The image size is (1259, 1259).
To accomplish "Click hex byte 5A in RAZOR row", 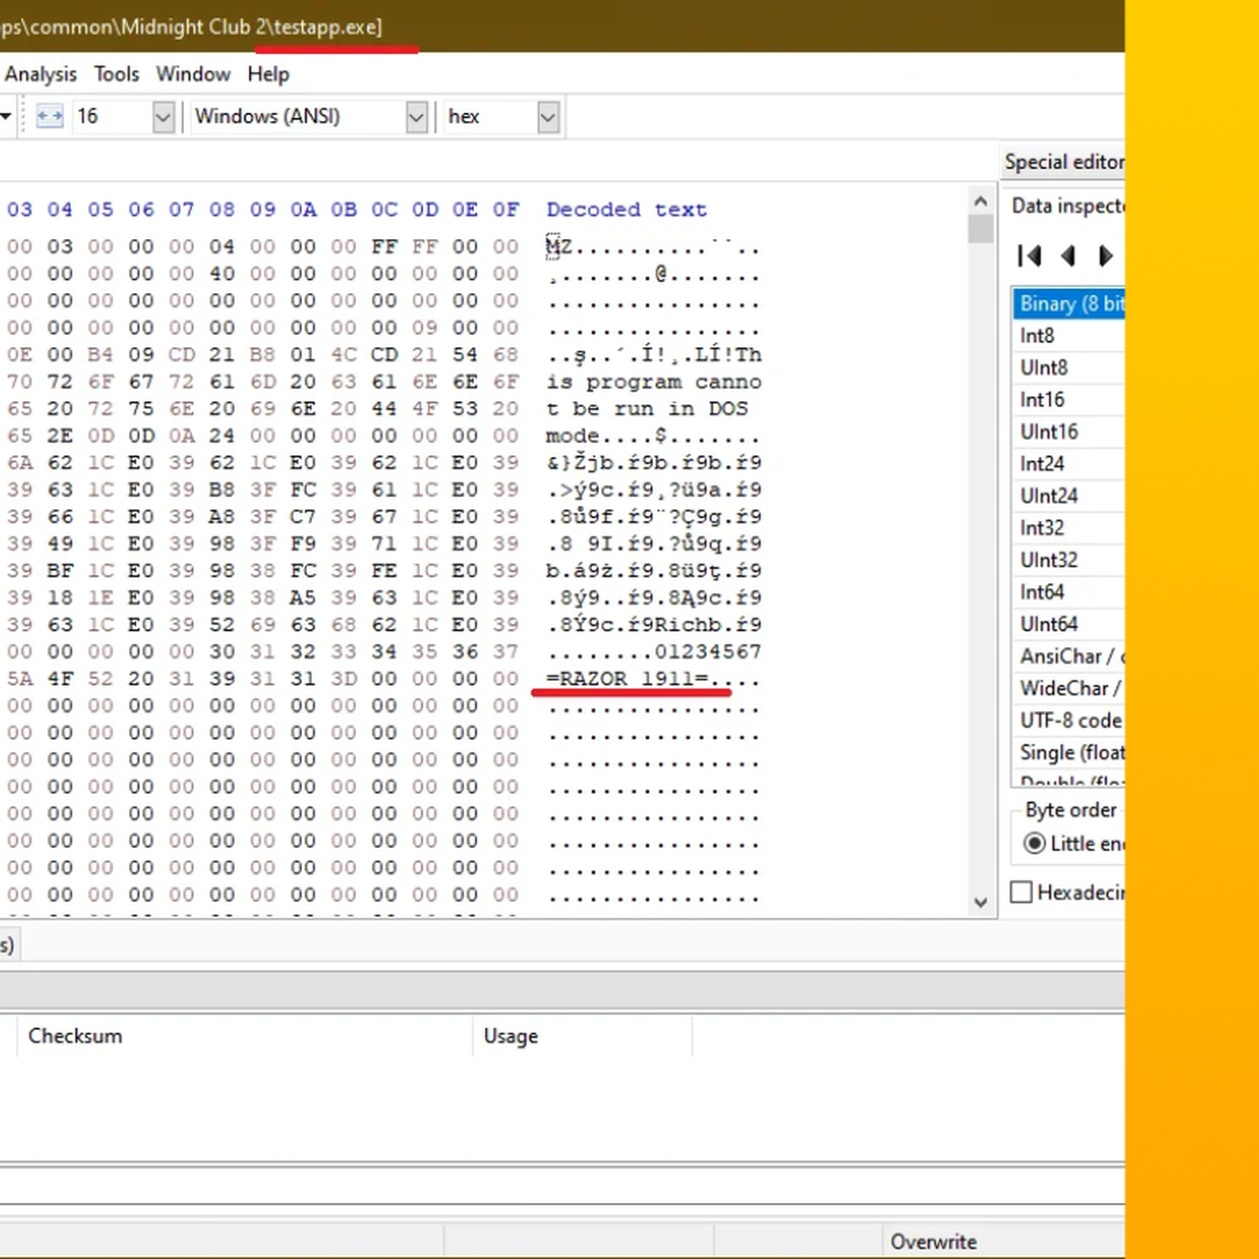I will [20, 679].
